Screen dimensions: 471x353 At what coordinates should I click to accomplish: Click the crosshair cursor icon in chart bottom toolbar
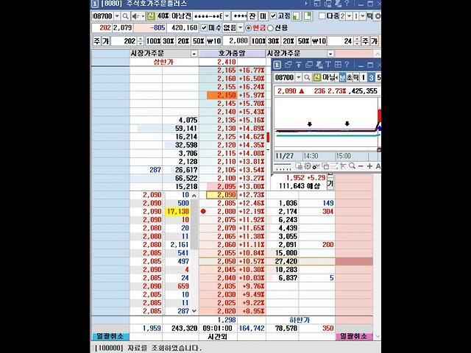343,165
